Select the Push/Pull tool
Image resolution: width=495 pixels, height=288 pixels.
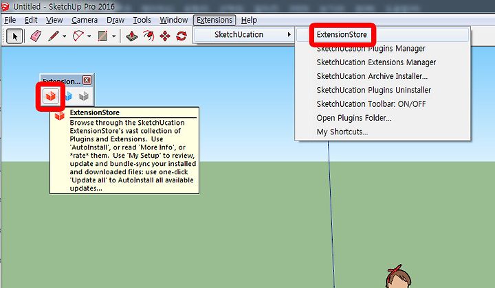[131, 36]
